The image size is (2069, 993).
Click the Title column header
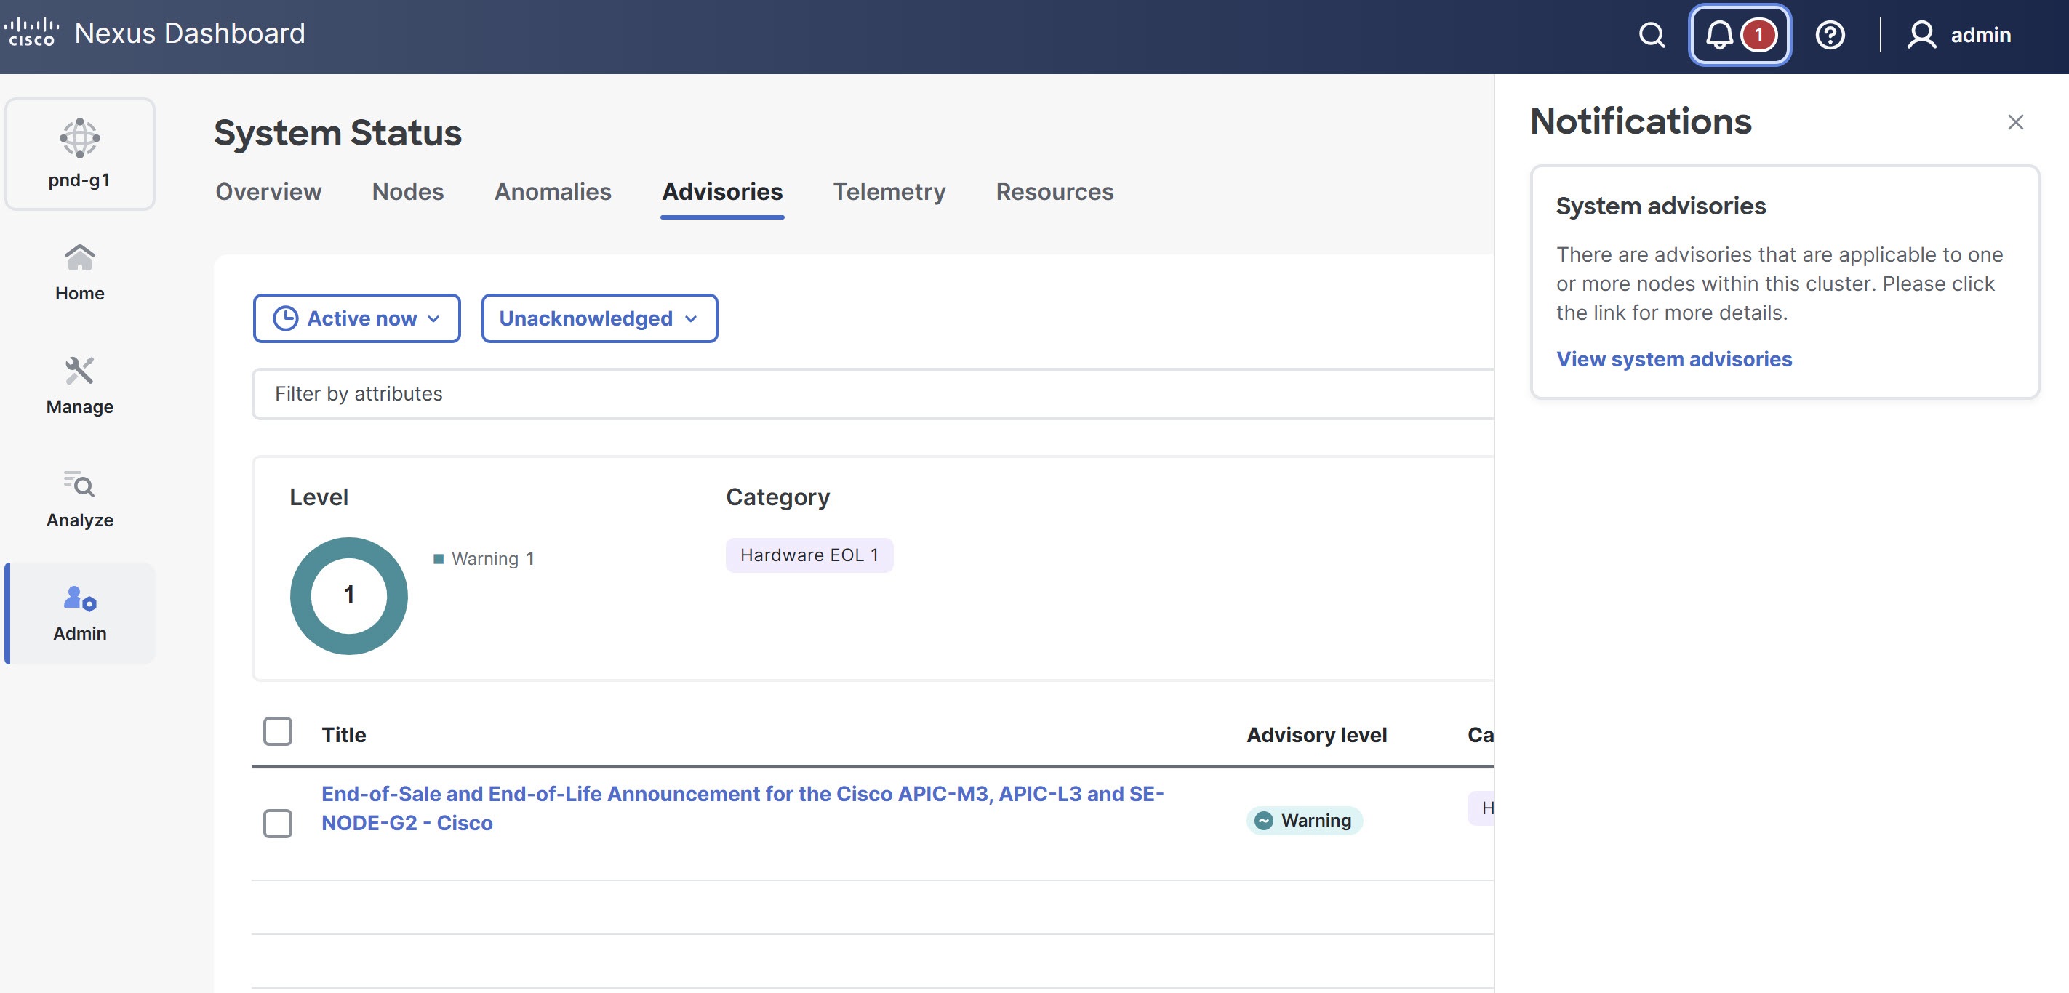pos(344,736)
